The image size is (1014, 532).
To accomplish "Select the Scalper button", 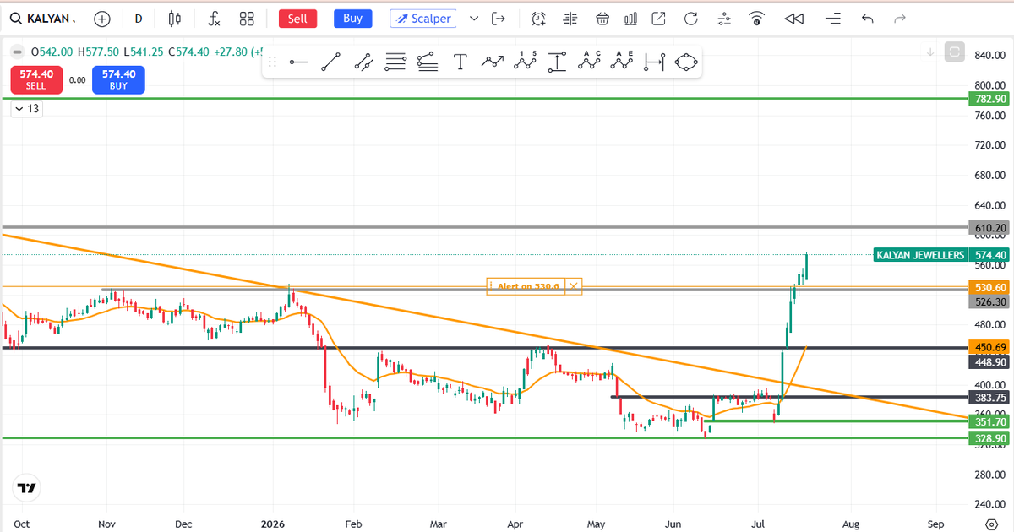I will (x=423, y=19).
